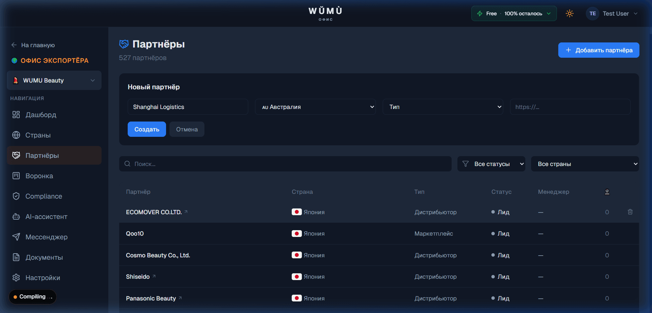The width and height of the screenshot is (652, 313).
Task: Open external link icon next to Shiseido
Action: [154, 276]
